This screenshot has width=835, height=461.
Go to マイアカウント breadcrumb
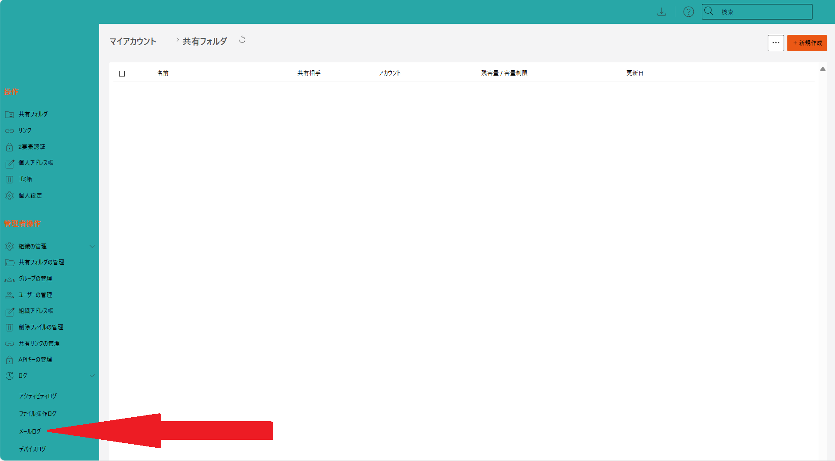133,41
